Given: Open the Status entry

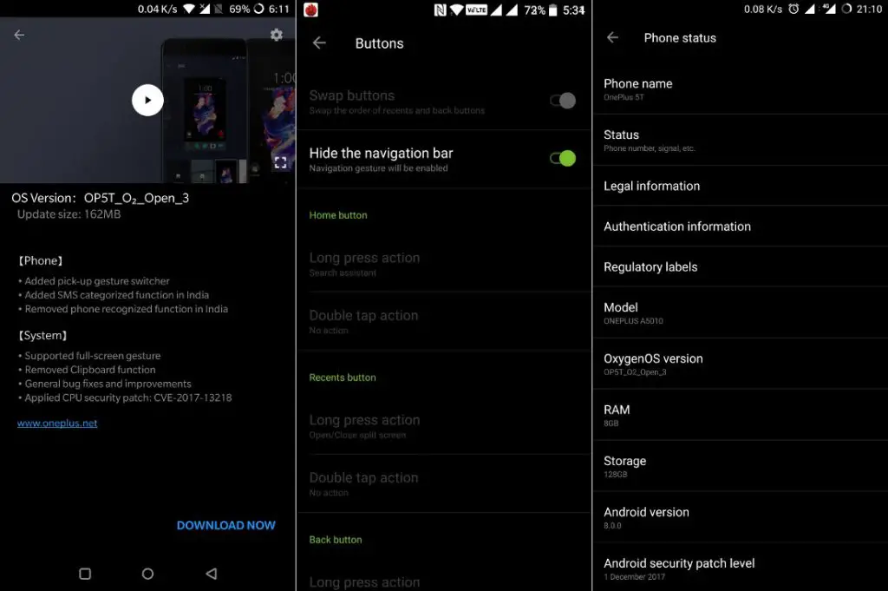Looking at the screenshot, I should (x=741, y=140).
